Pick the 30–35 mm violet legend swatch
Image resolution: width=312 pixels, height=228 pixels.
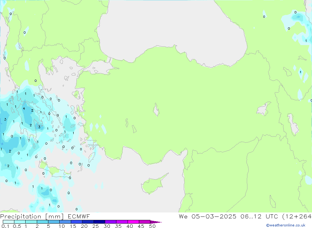point(110,222)
